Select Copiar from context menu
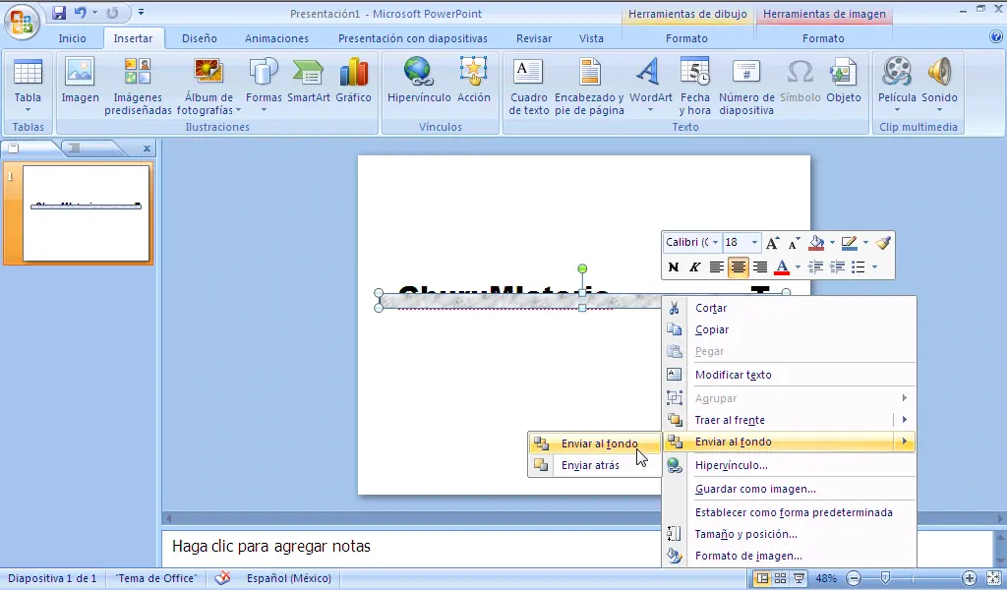This screenshot has width=1007, height=590. click(x=789, y=330)
